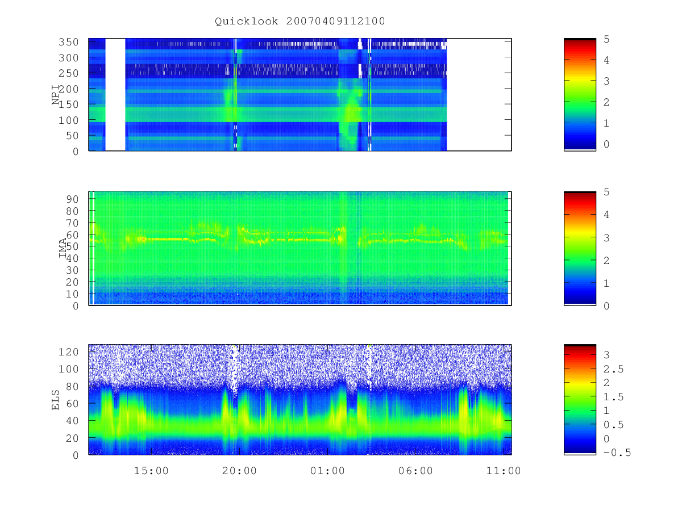Click the 11:00 time tick label
This screenshot has width=682, height=511.
(x=504, y=471)
